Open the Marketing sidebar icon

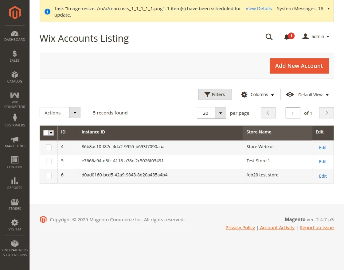pos(14,140)
